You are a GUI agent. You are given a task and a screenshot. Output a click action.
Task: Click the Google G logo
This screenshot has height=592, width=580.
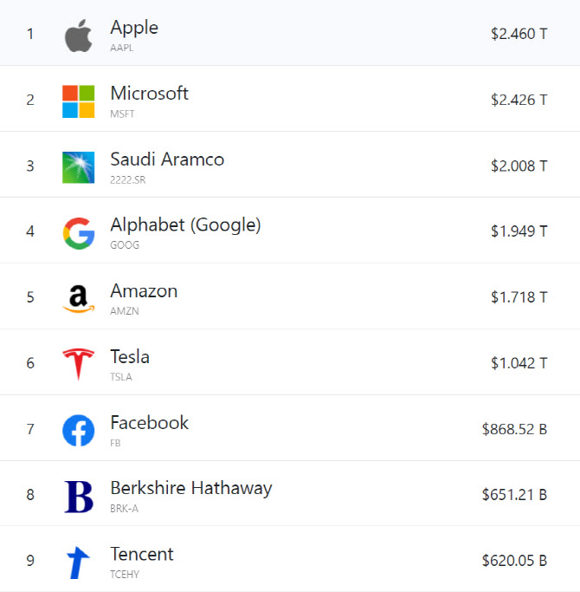(x=79, y=233)
